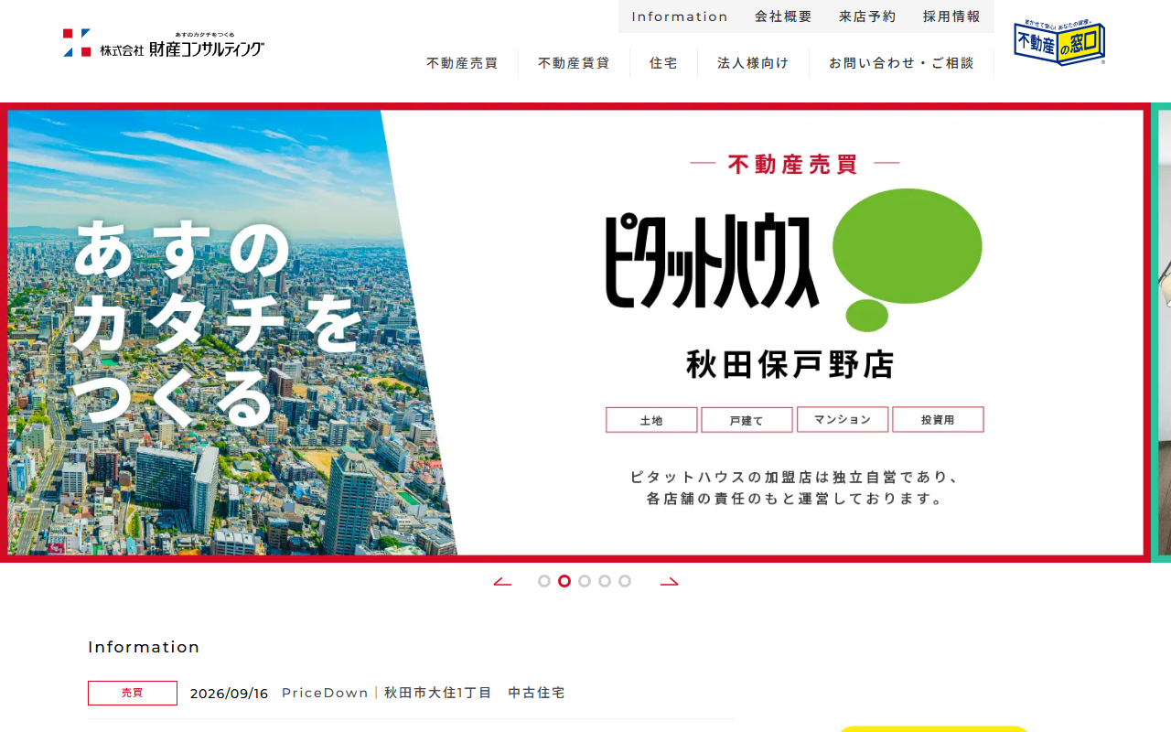Open the 会社概要 page link
1171x732 pixels.
click(x=783, y=16)
